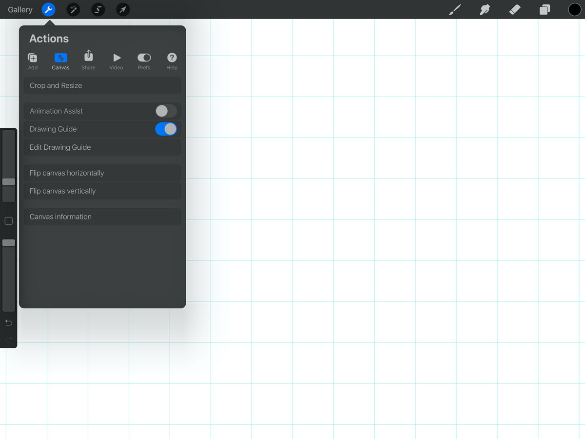Select the Eraser tool
The width and height of the screenshot is (585, 439).
[x=514, y=9]
